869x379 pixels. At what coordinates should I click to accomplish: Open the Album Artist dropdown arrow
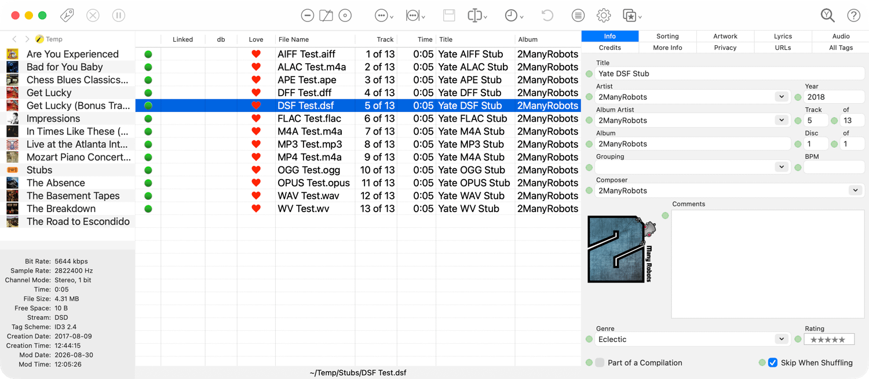click(x=782, y=121)
